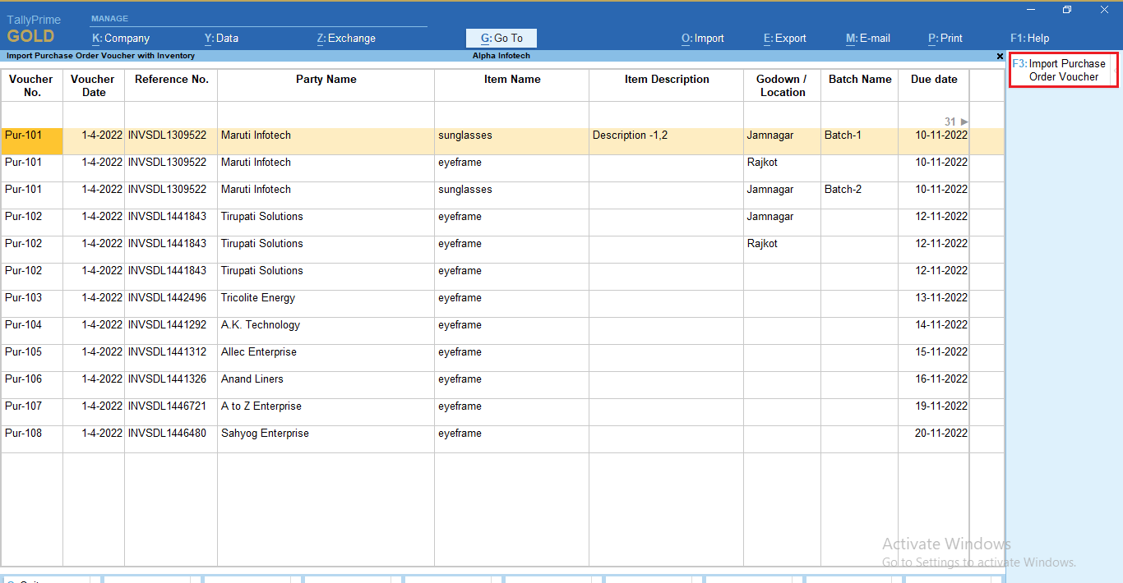
Task: Open the P: Print menu
Action: 945,38
